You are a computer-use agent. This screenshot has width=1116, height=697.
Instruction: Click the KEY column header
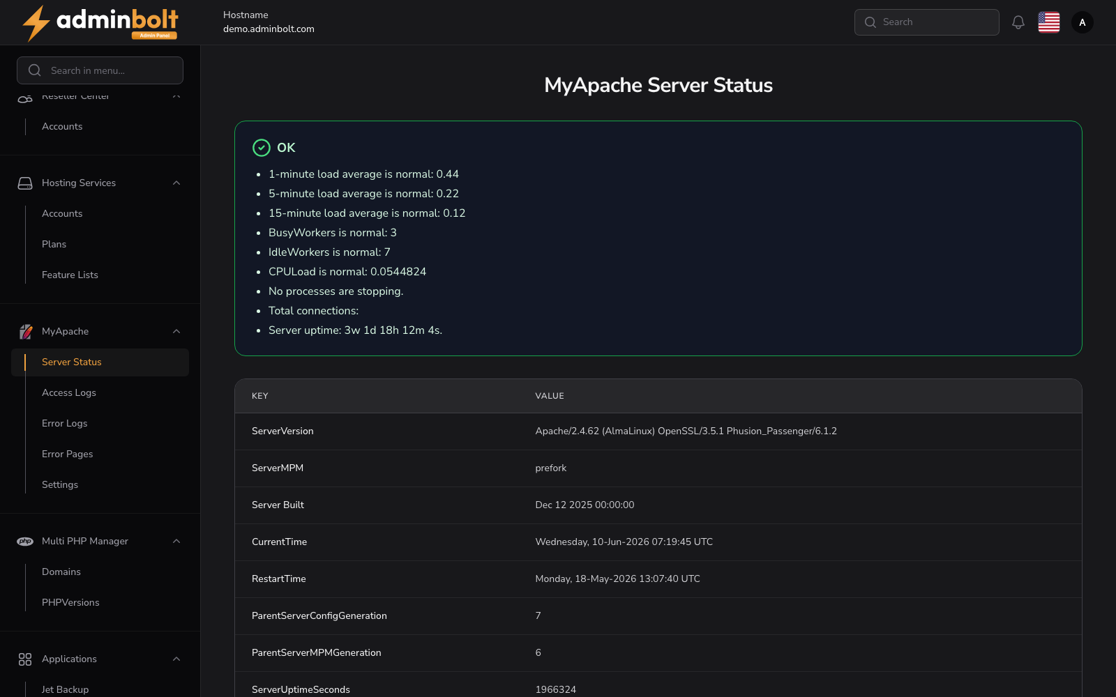pyautogui.click(x=260, y=396)
